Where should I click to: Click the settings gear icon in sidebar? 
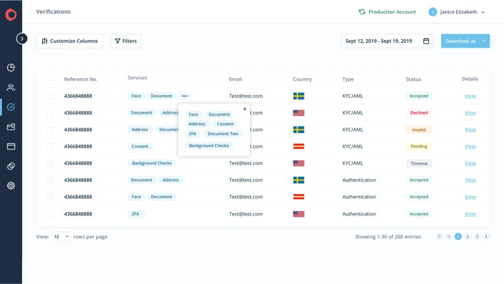[x=11, y=186]
